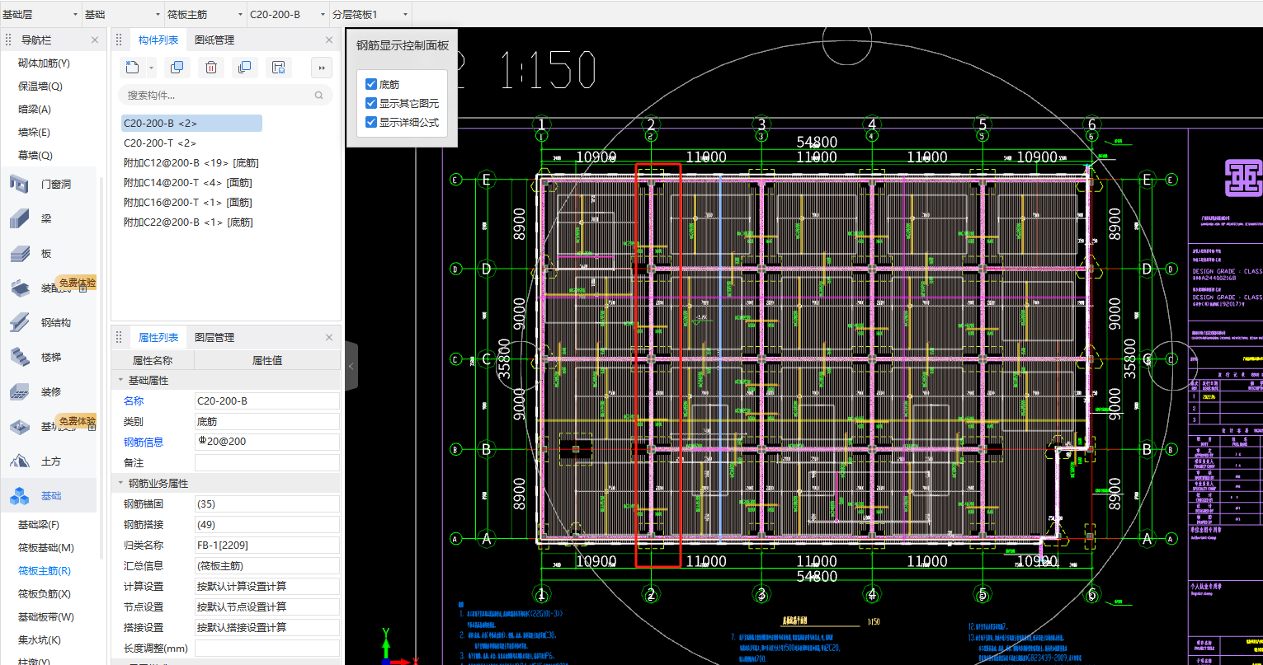This screenshot has width=1263, height=665.
Task: Select the 钢结构 category icon
Action: coord(21,322)
